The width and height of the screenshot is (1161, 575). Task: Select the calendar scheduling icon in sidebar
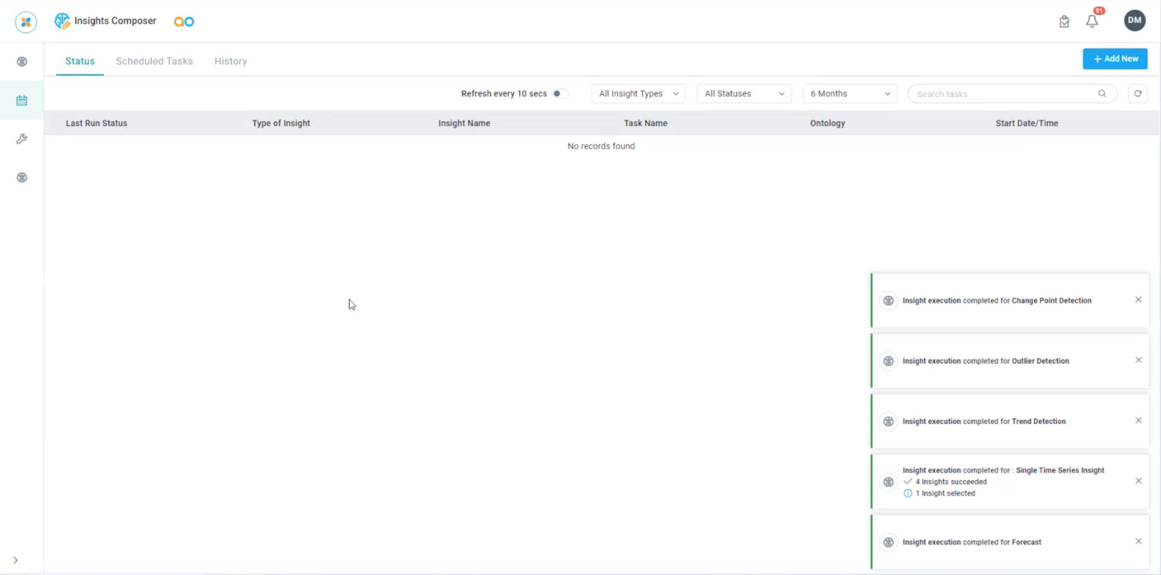point(21,100)
